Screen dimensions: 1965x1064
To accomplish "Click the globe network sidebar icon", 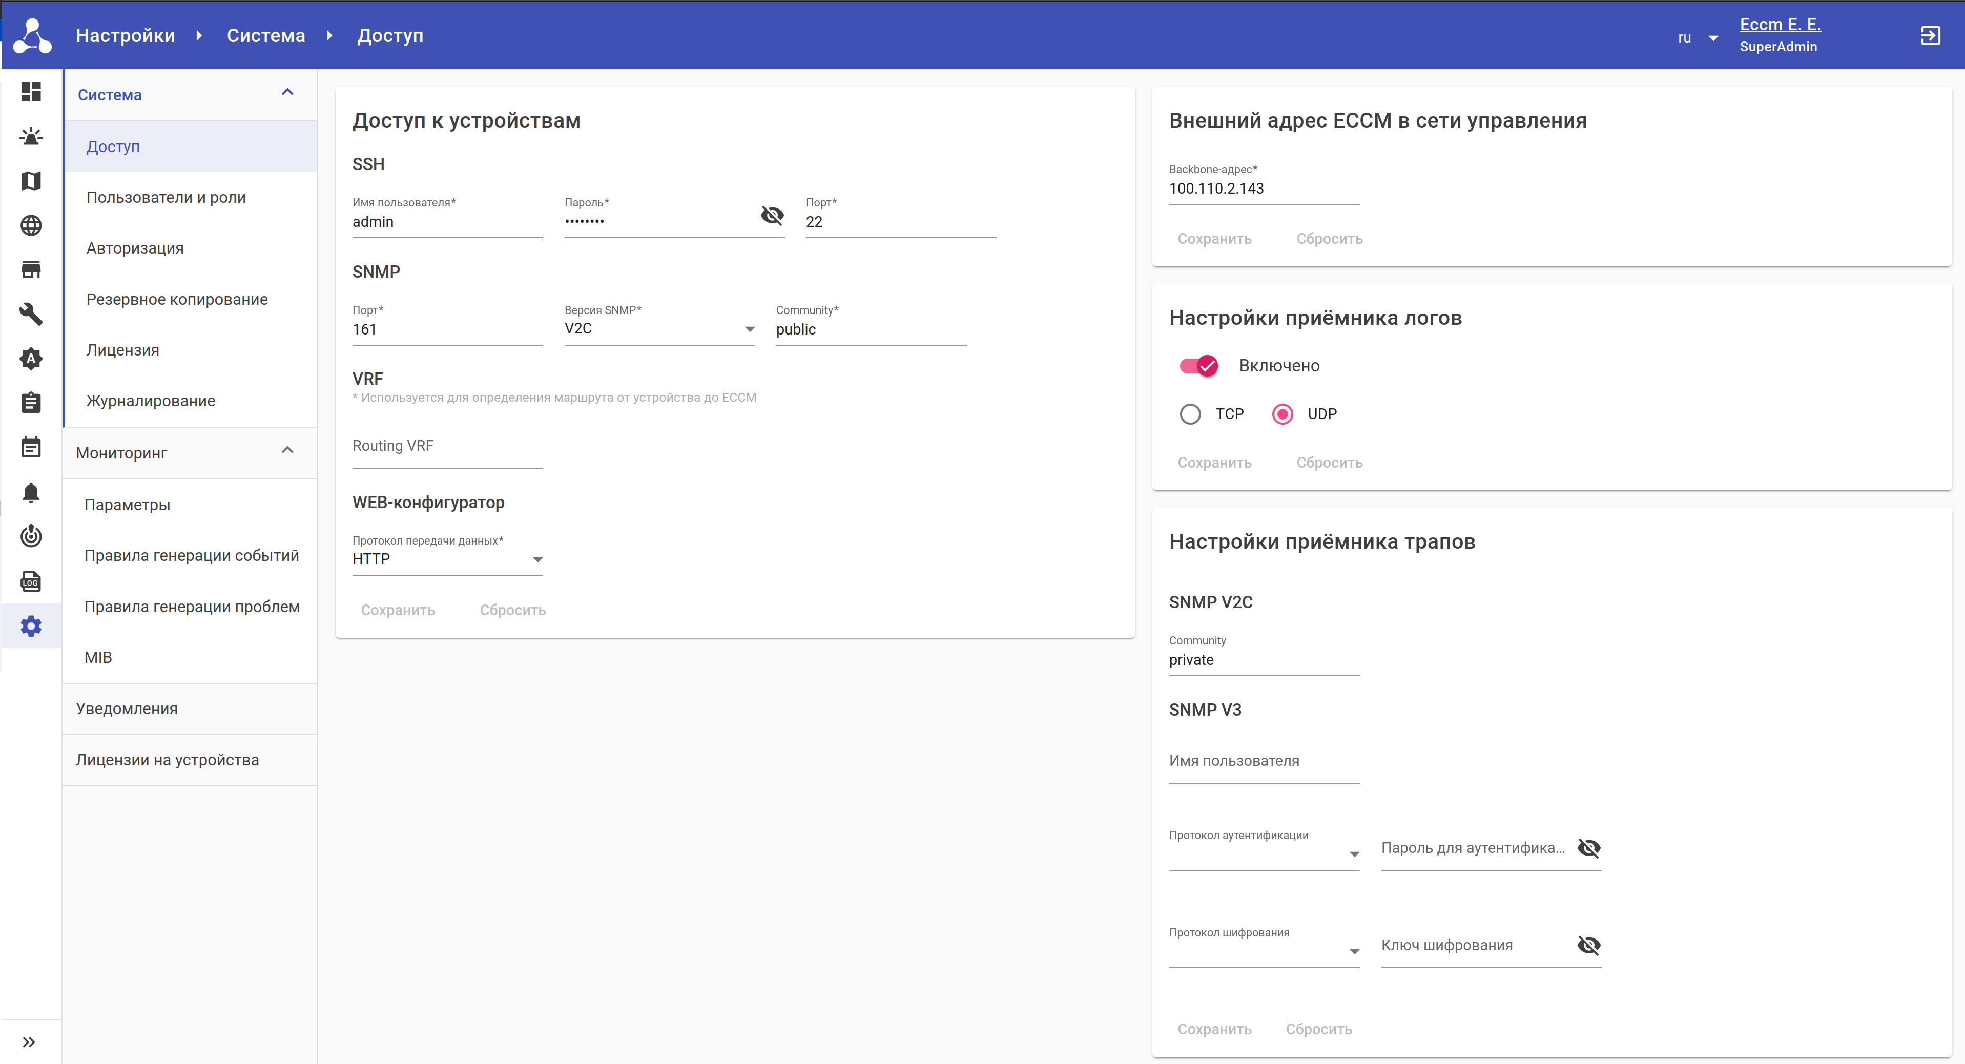I will tap(31, 226).
